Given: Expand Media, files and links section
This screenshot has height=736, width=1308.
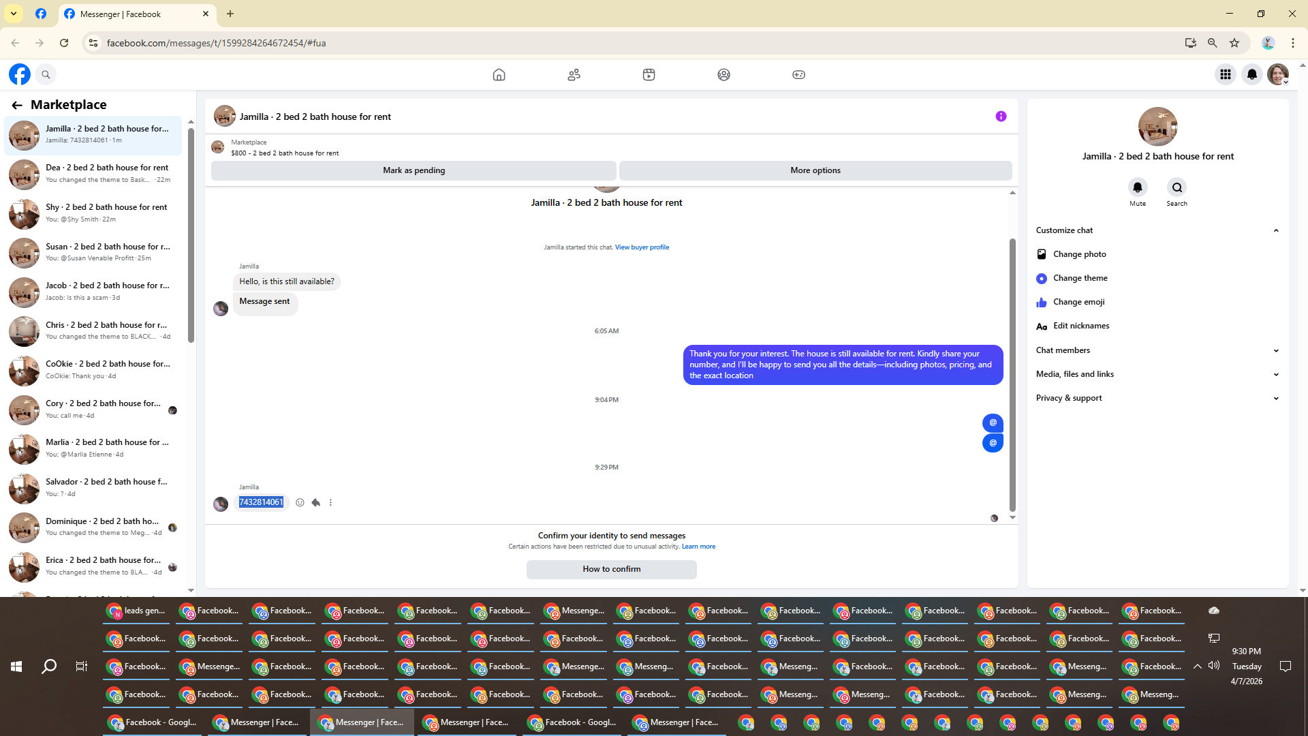Looking at the screenshot, I should (x=1275, y=374).
